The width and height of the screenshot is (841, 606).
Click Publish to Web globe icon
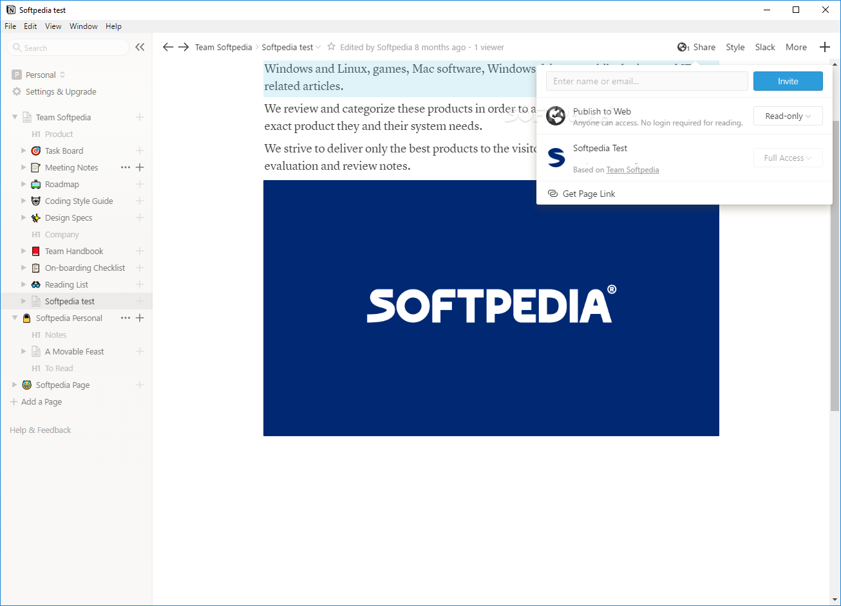click(556, 116)
